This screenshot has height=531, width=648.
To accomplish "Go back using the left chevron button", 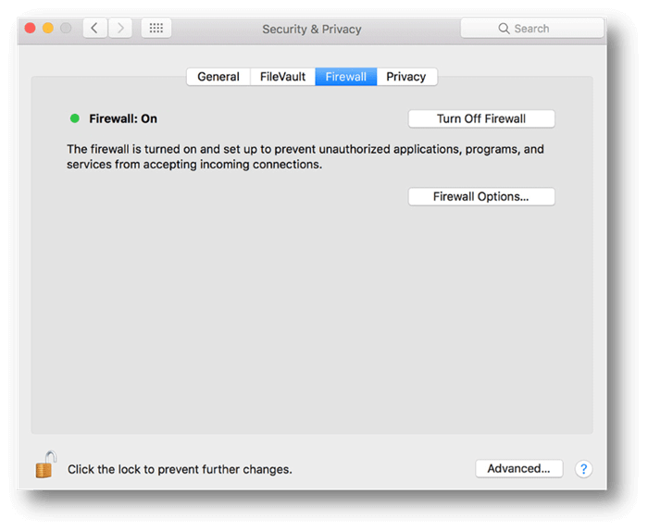I will 95,28.
